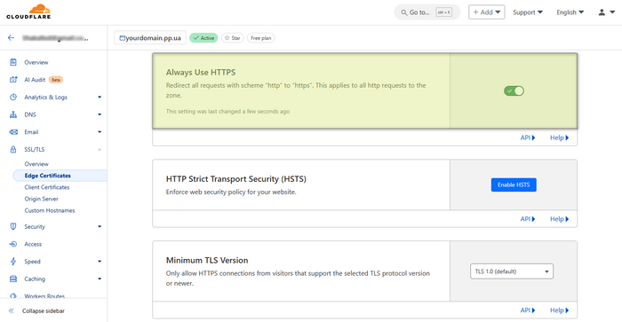
Task: Click API link under Always Use HTTPS
Action: point(528,137)
